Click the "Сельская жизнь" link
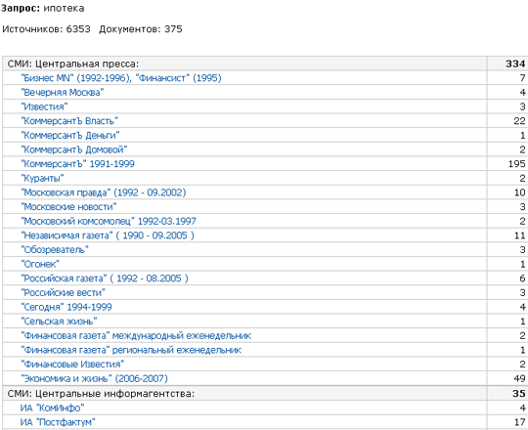This screenshot has width=528, height=430. click(59, 322)
